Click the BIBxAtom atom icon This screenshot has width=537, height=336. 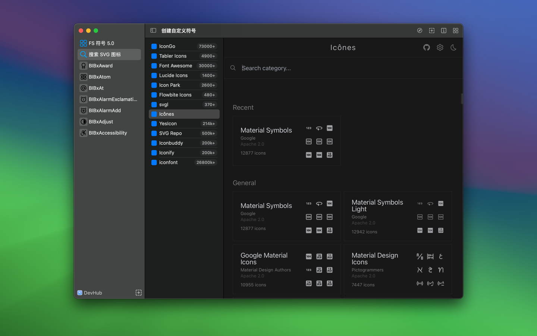[84, 77]
